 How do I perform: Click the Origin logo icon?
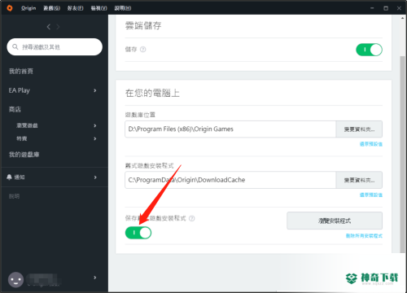pos(10,8)
